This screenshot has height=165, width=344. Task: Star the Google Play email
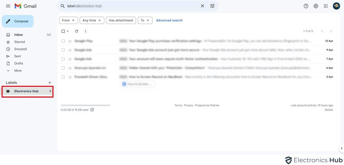(70, 41)
